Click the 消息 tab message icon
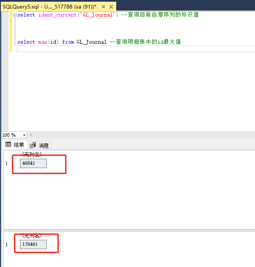 pos(33,145)
